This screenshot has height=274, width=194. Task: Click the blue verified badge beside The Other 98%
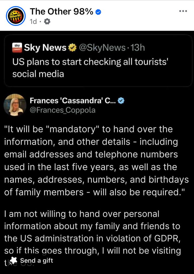99,12
